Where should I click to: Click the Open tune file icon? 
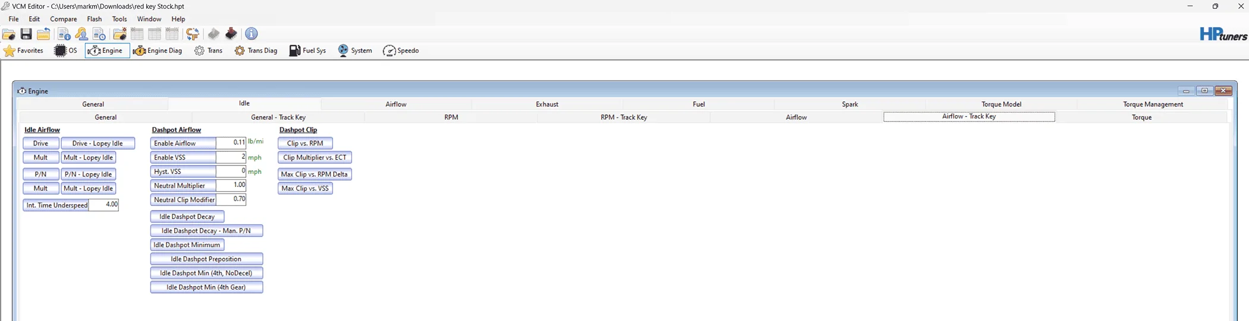pyautogui.click(x=9, y=34)
